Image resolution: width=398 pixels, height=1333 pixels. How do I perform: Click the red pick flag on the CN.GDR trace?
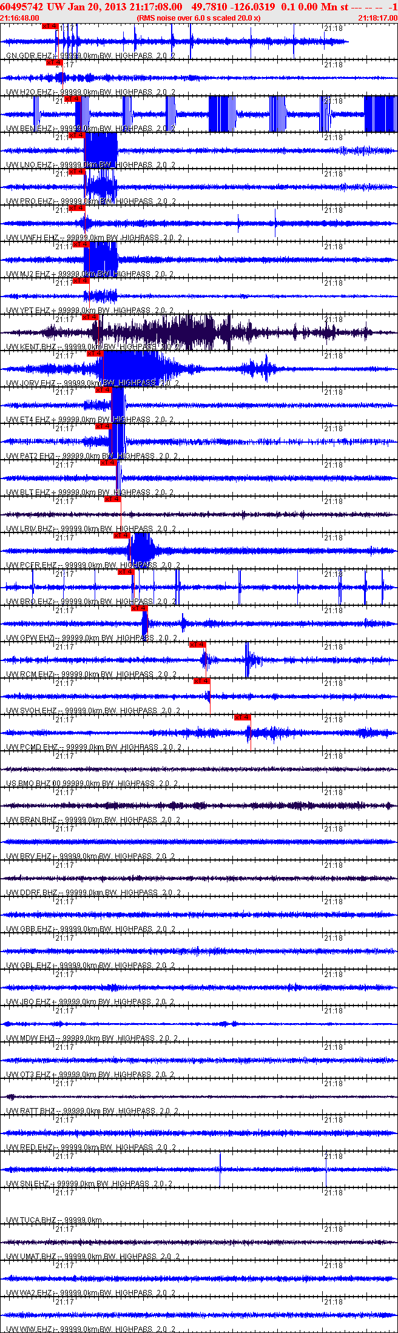point(50,26)
